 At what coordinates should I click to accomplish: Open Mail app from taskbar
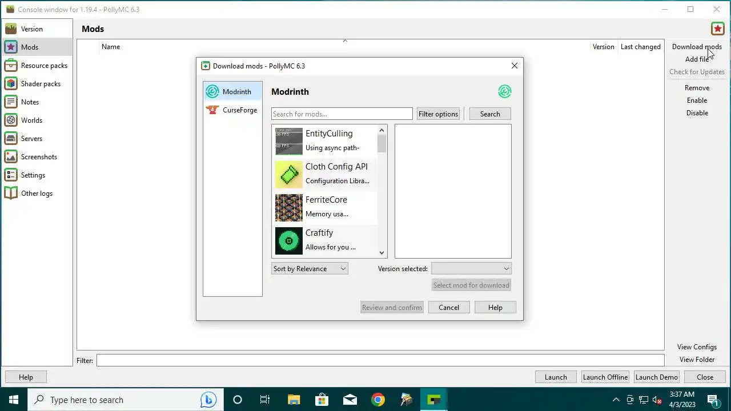click(x=350, y=400)
